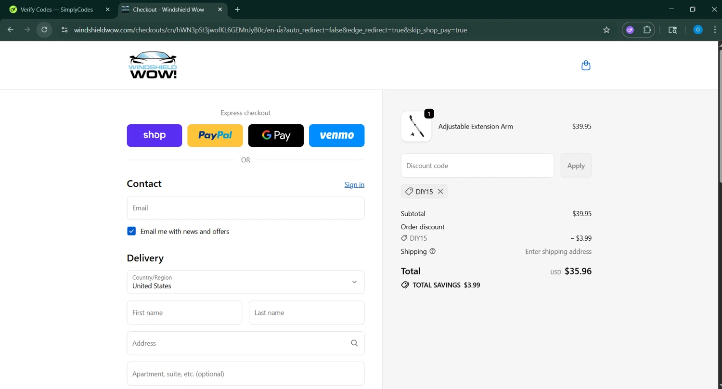
Task: Click the browser forward arrow
Action: 27,30
